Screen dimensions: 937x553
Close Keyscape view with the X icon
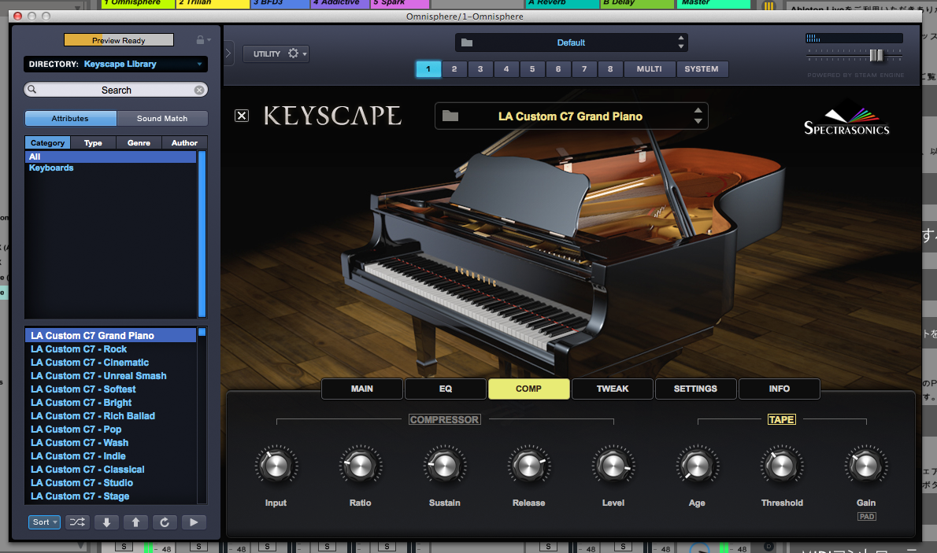point(242,116)
